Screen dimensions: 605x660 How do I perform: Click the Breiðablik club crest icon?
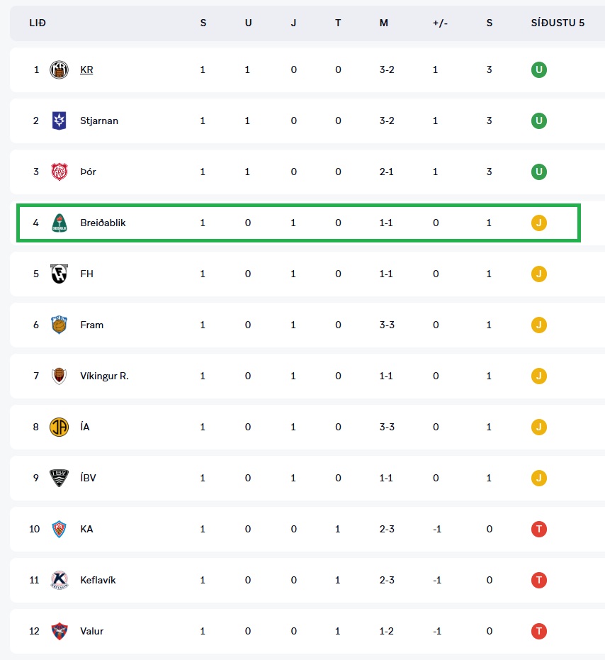click(x=60, y=223)
